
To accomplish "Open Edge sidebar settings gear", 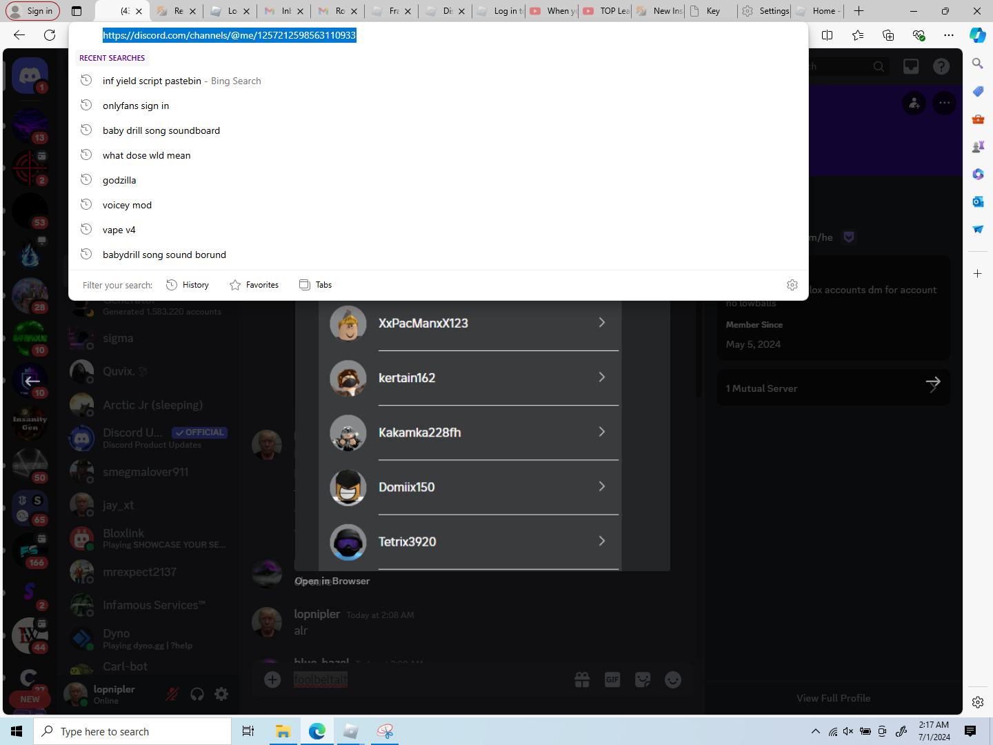I will coord(978,702).
